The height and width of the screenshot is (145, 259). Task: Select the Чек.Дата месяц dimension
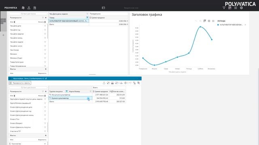pyautogui.click(x=16, y=38)
